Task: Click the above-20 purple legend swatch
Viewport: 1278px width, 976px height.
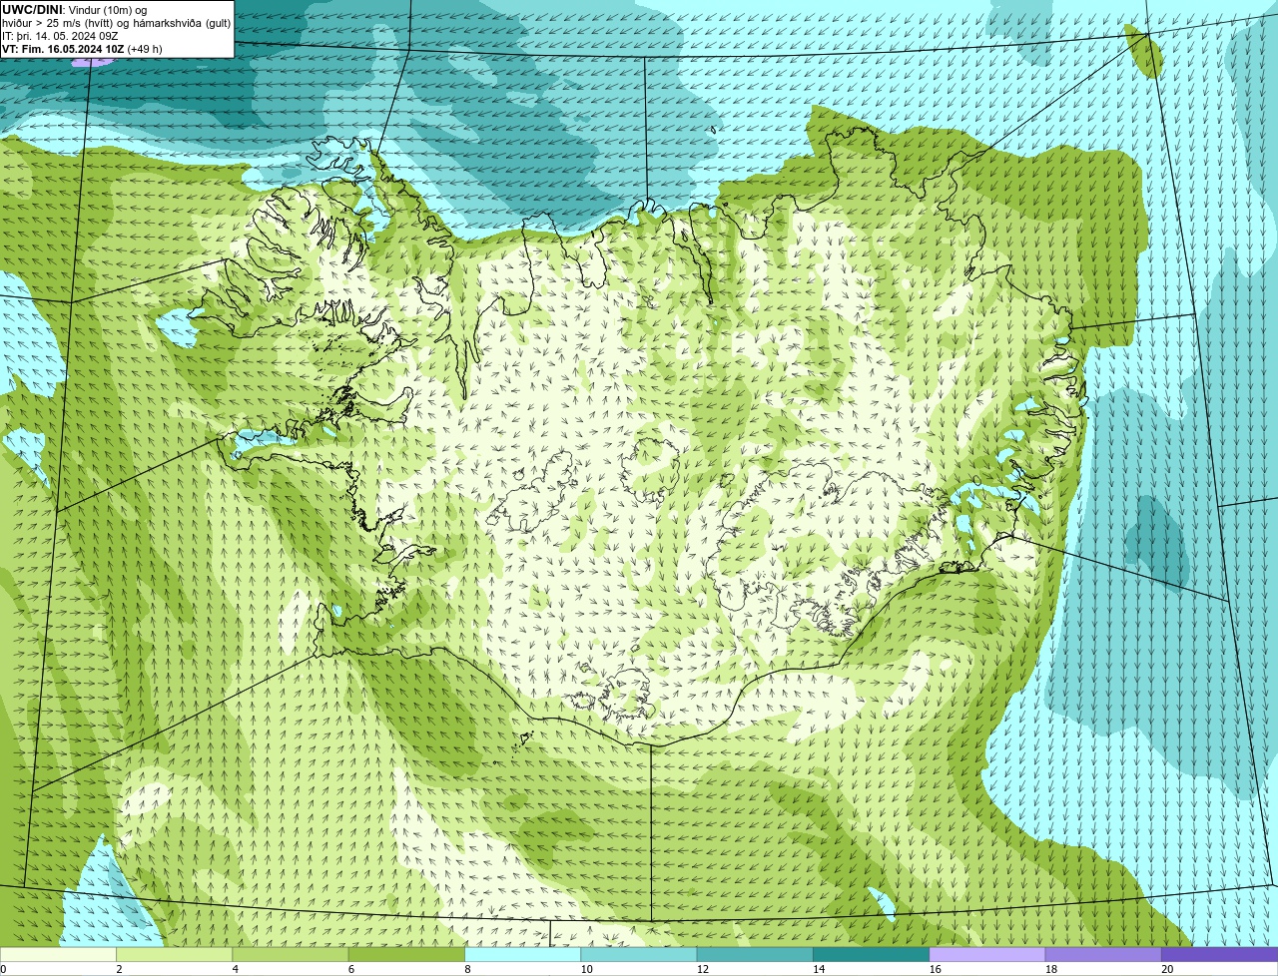Action: click(1219, 954)
